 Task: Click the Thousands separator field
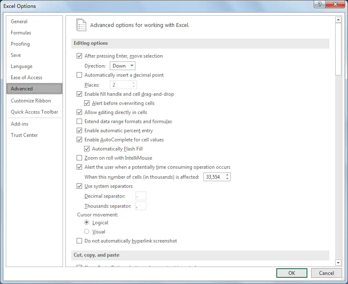141,206
